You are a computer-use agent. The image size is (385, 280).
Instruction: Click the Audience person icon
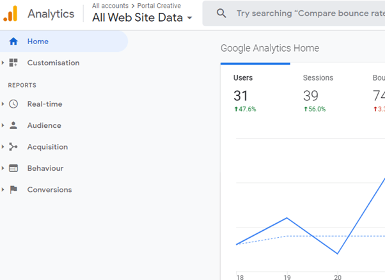[13, 125]
